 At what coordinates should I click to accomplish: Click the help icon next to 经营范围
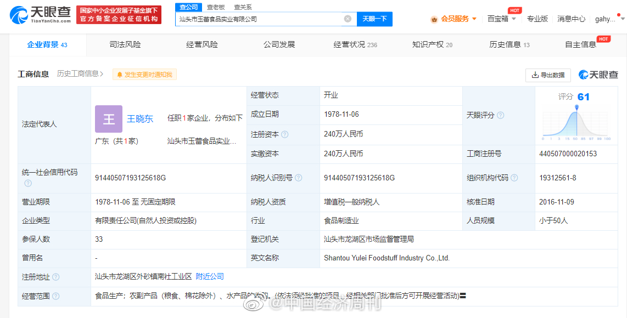pos(56,297)
